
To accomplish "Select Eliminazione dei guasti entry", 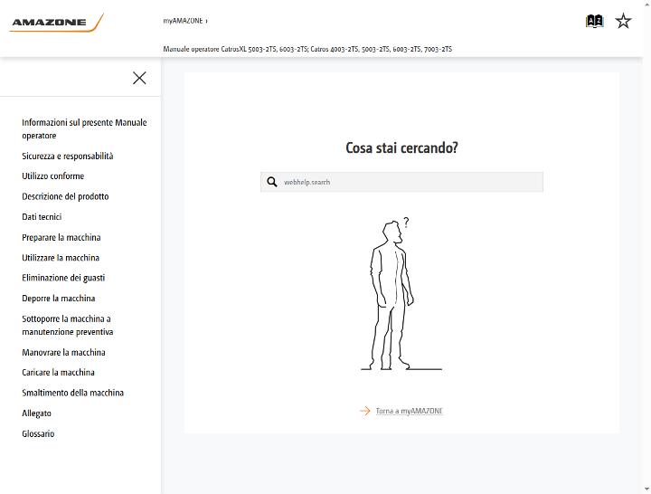I will coord(63,278).
